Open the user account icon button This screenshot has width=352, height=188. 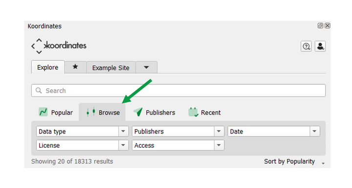click(320, 46)
